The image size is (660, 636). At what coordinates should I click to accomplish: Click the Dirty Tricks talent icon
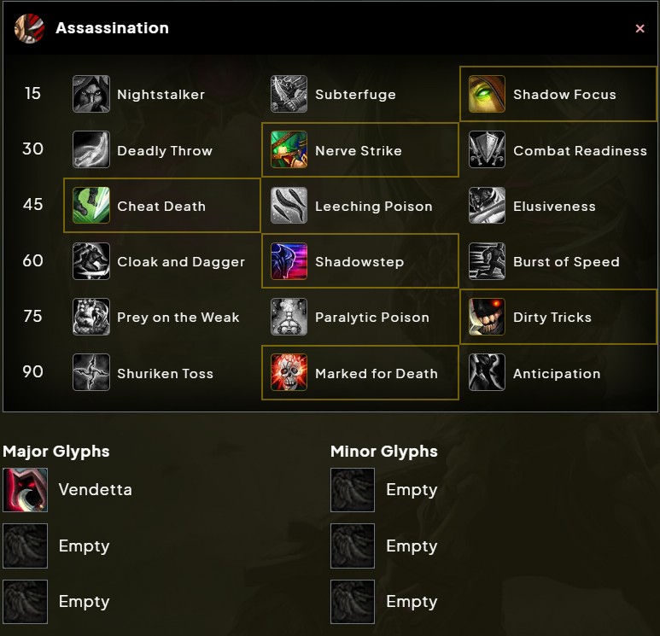(488, 318)
